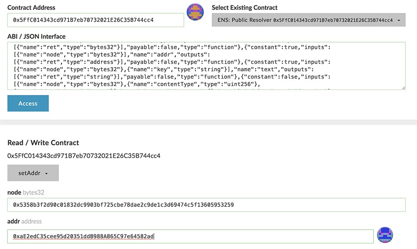Image resolution: width=417 pixels, height=249 pixels.
Task: Click inside the ABI / JSON Interface text area
Action: tap(206, 65)
